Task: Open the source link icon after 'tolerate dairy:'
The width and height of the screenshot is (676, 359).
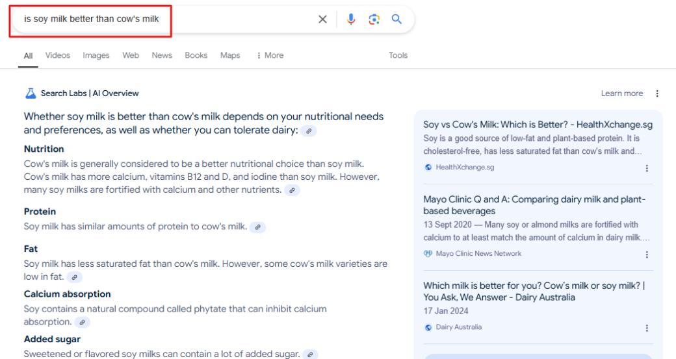Action: coord(309,131)
